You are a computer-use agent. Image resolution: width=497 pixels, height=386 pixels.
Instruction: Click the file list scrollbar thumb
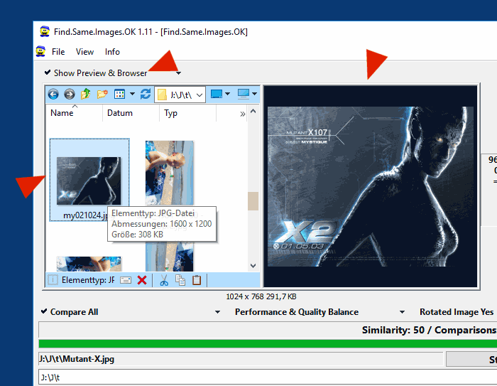253,201
